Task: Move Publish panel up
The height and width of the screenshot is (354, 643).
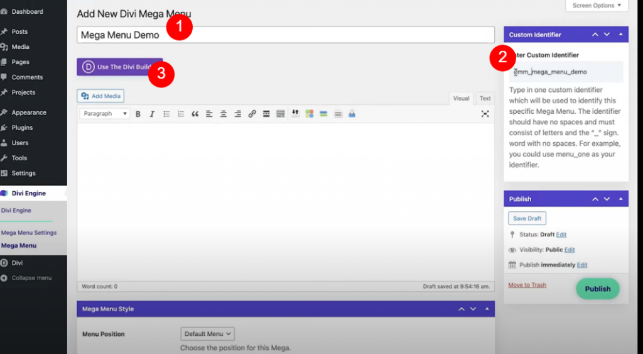Action: pos(595,199)
